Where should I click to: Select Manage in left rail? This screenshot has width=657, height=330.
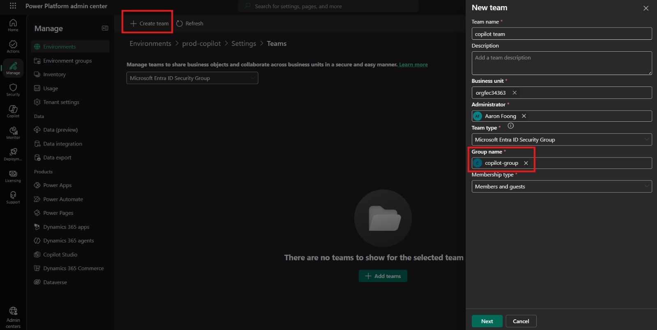tap(13, 68)
